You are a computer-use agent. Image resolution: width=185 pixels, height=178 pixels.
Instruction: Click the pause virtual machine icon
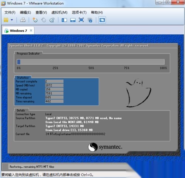coord(6,20)
